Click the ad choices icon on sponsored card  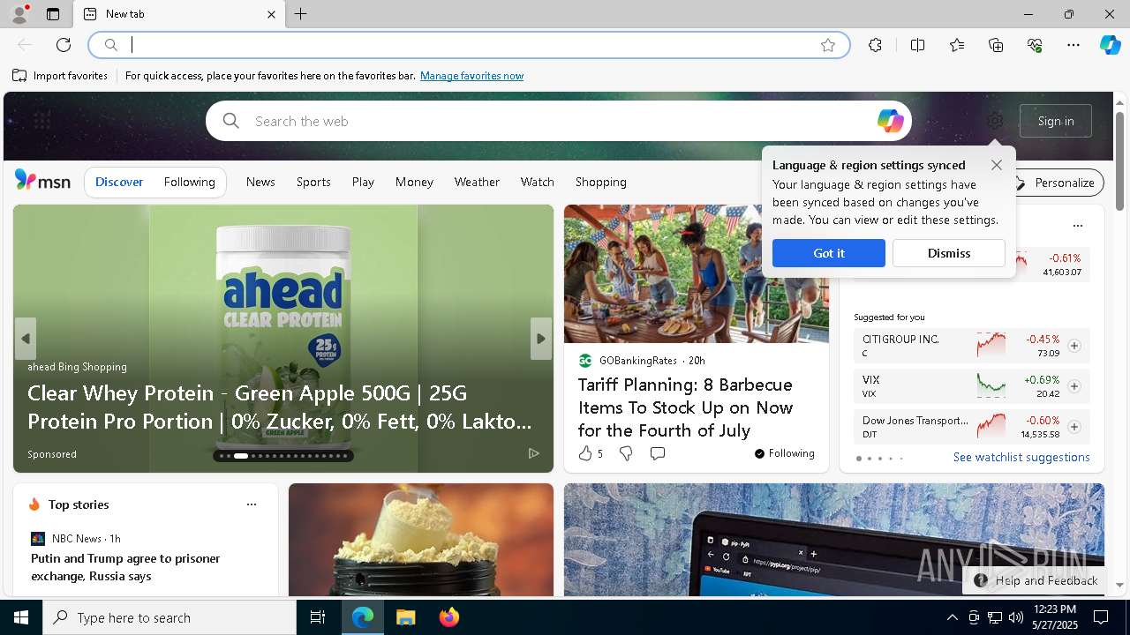[x=533, y=453]
